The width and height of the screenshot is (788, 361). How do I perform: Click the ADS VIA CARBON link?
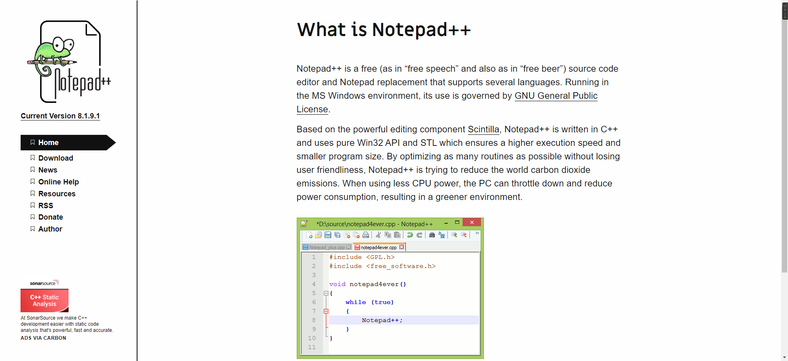44,338
